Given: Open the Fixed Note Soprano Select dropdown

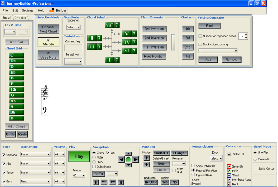Looking at the screenshot, I should [73, 27].
